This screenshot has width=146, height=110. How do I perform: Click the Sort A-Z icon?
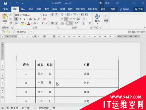(x=84, y=23)
